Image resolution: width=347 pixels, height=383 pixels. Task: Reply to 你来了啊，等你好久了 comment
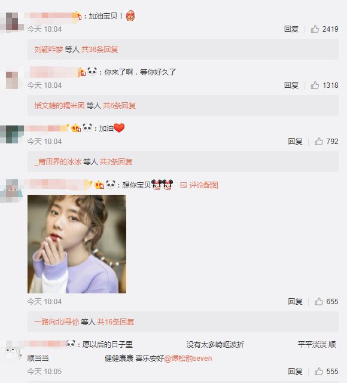291,85
